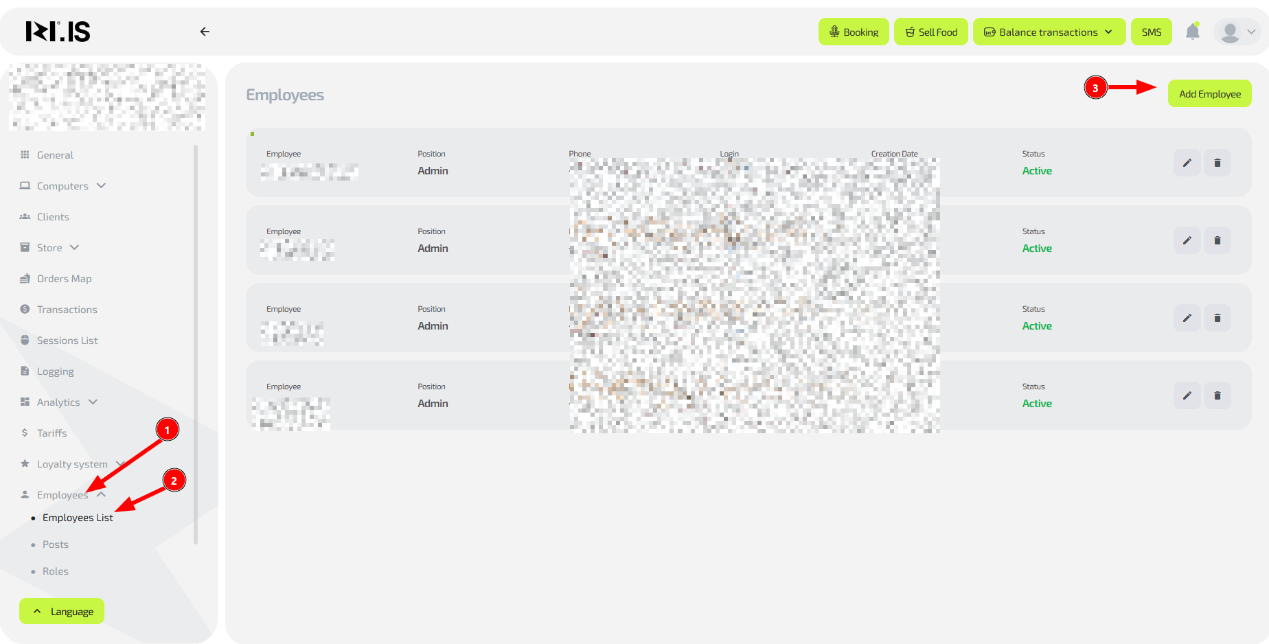Click the notification bell icon
Screen dimensions: 1269x644
(x=1193, y=32)
